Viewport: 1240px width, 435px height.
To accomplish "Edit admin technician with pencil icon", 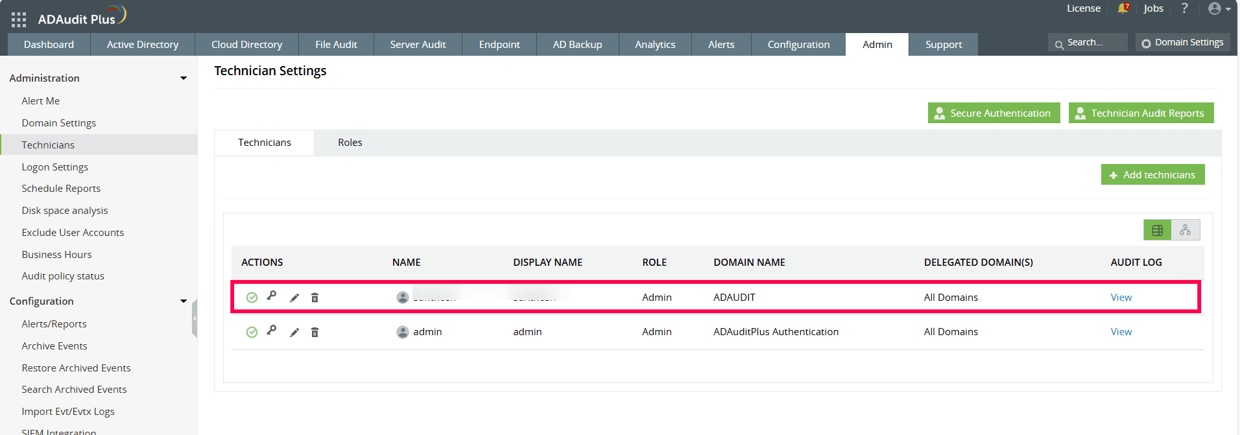I will click(x=294, y=332).
